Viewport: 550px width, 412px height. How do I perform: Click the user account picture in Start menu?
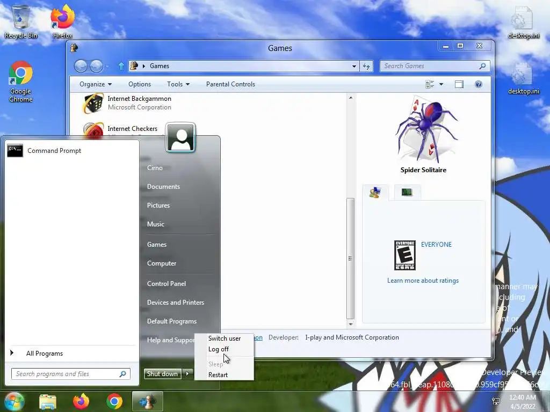tap(180, 138)
